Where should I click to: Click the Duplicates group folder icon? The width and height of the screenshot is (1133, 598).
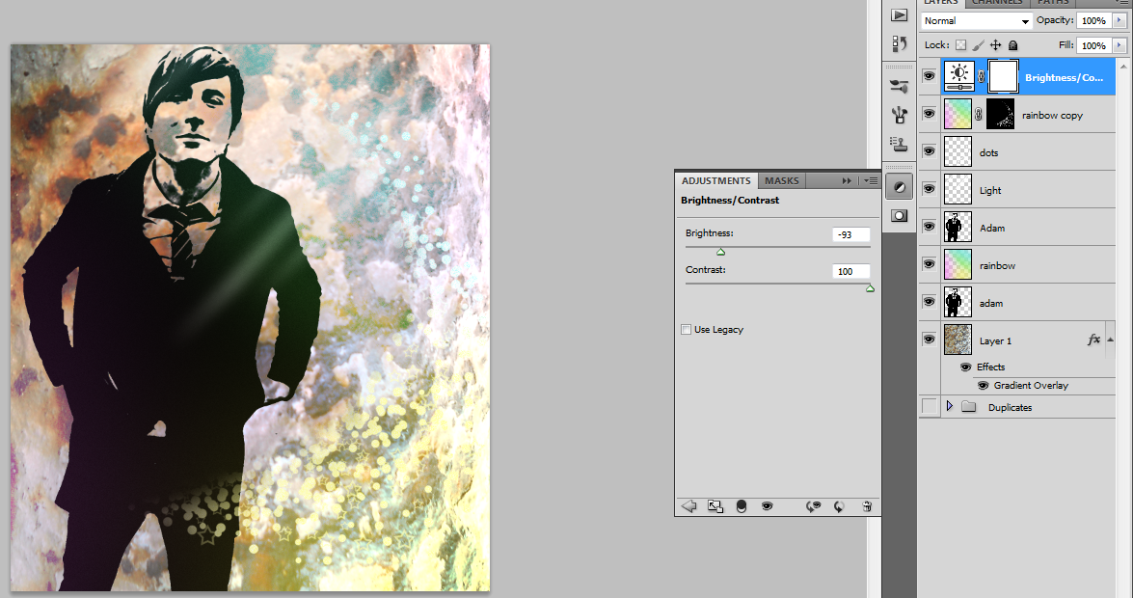coord(969,406)
